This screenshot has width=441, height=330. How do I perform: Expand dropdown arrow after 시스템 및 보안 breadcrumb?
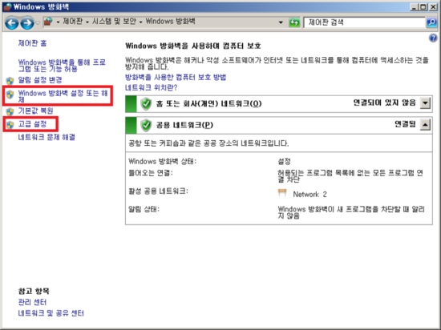[140, 22]
